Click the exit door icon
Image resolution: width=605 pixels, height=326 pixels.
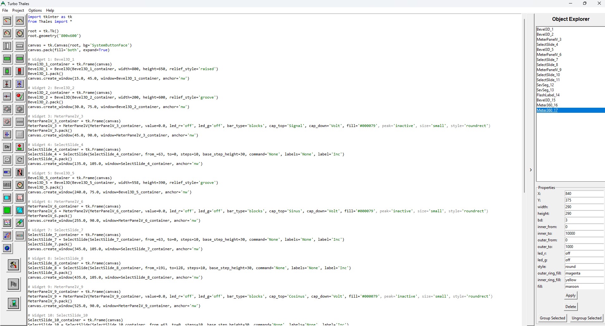point(13,304)
